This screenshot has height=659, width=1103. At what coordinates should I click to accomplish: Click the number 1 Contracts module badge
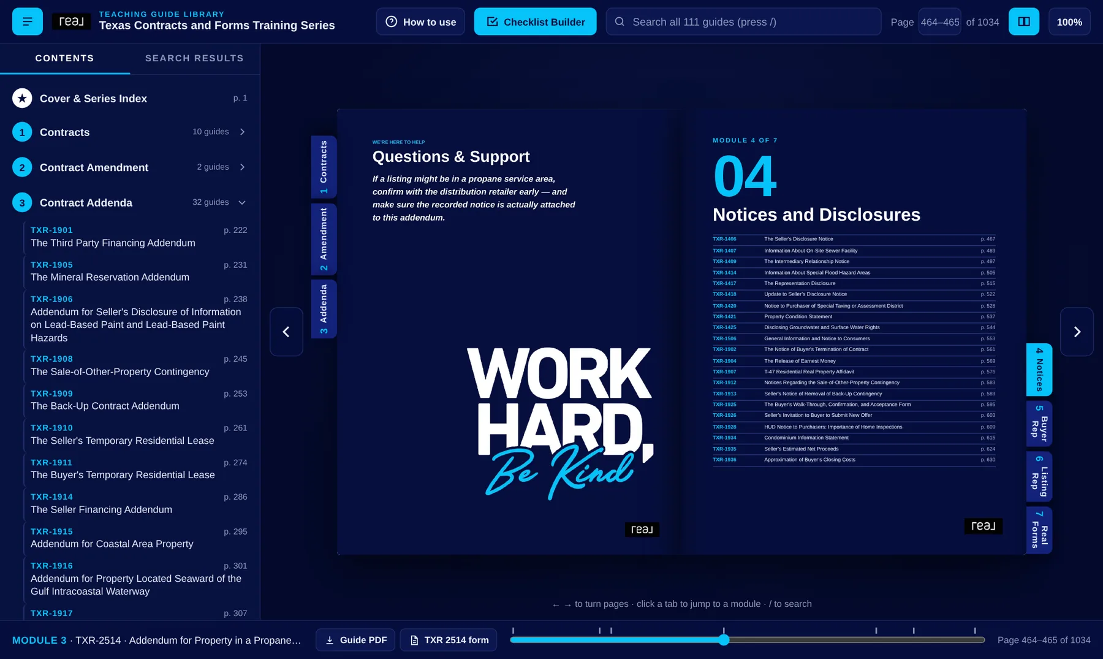click(x=22, y=132)
